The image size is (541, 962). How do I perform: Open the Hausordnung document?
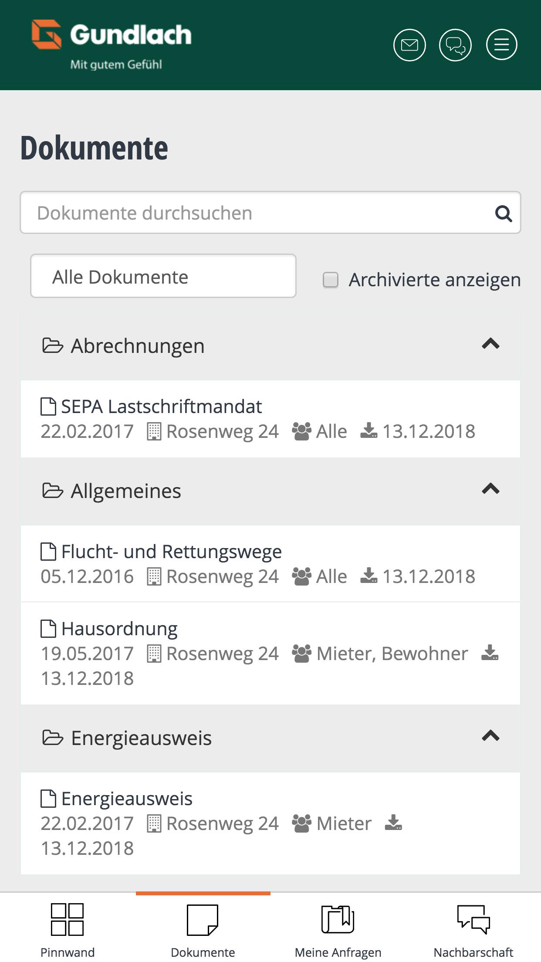119,629
